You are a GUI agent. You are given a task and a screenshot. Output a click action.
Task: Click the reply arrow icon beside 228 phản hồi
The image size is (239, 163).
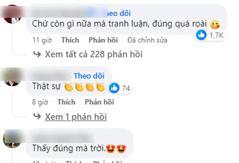(37, 54)
